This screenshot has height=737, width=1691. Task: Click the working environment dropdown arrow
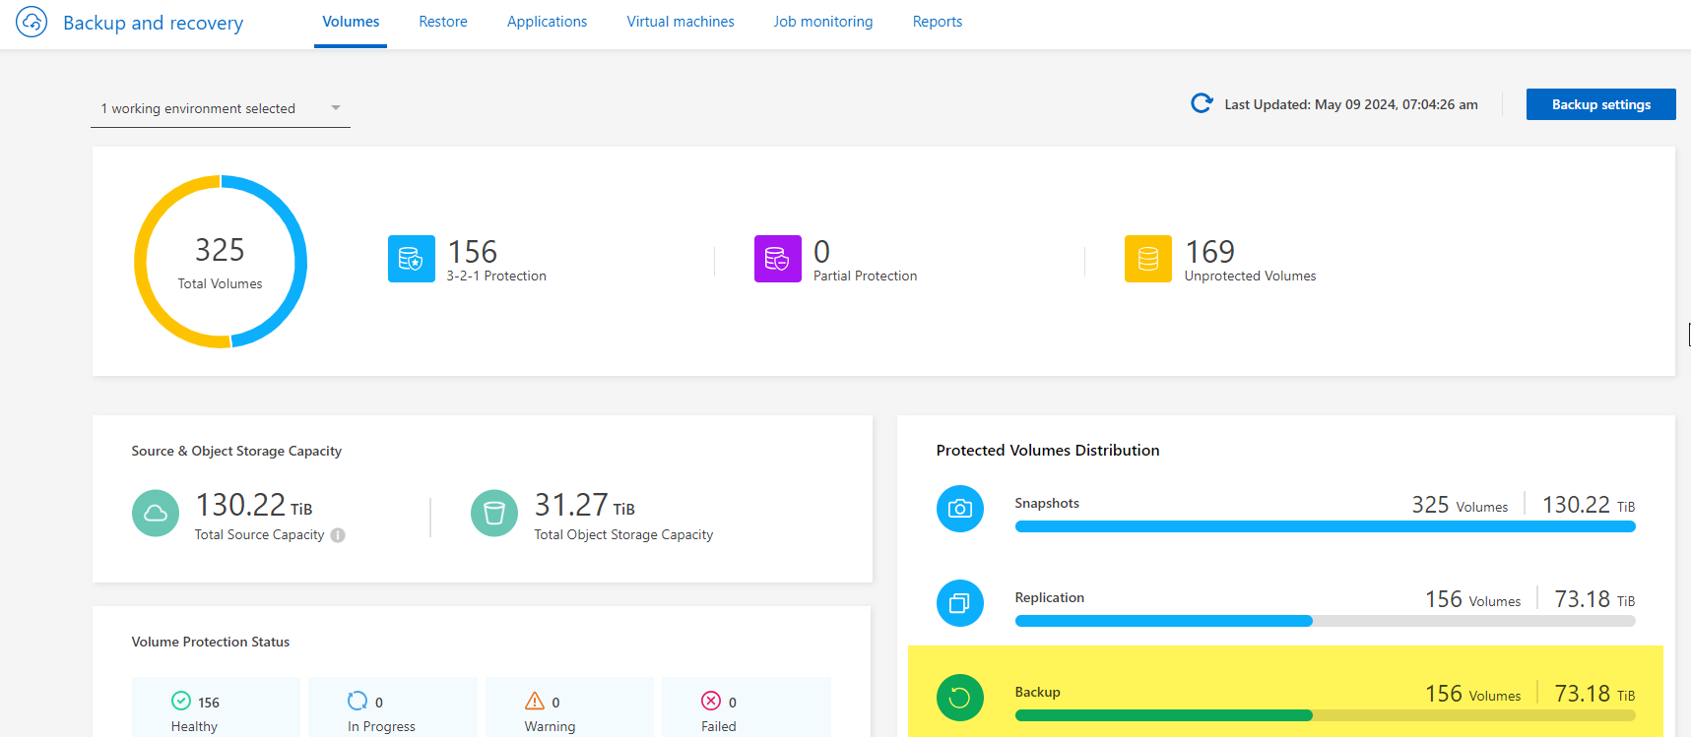[x=336, y=108]
